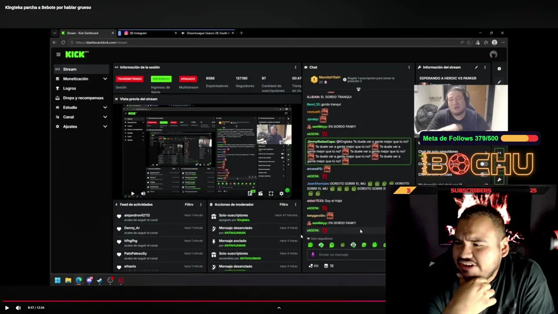Screen dimensions: 558x314
Task: Click the gift subs icon showing 12
Action: pos(329,266)
